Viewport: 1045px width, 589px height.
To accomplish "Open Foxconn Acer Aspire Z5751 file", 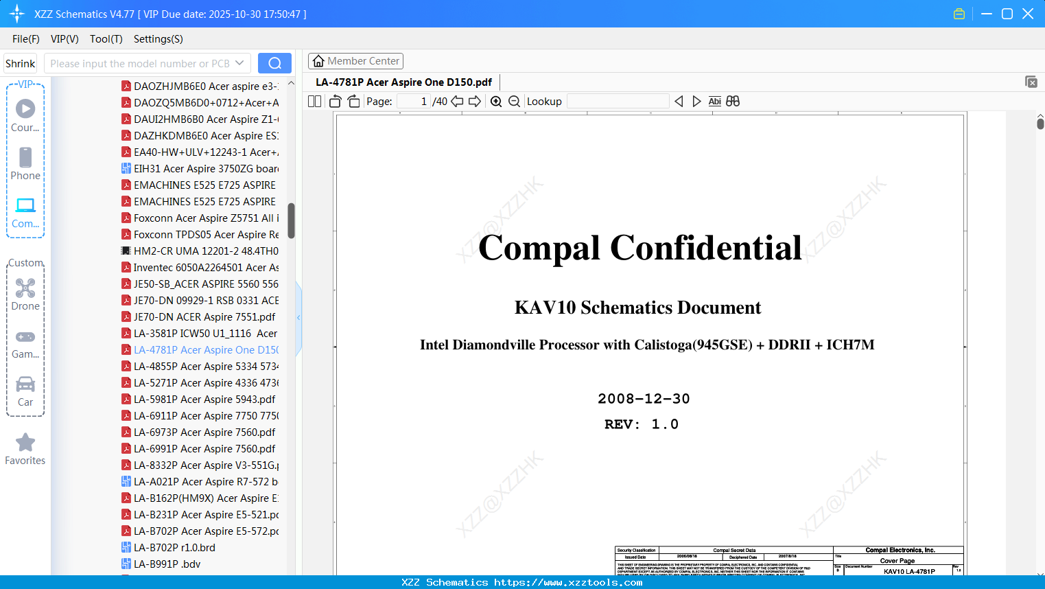I will click(x=200, y=218).
